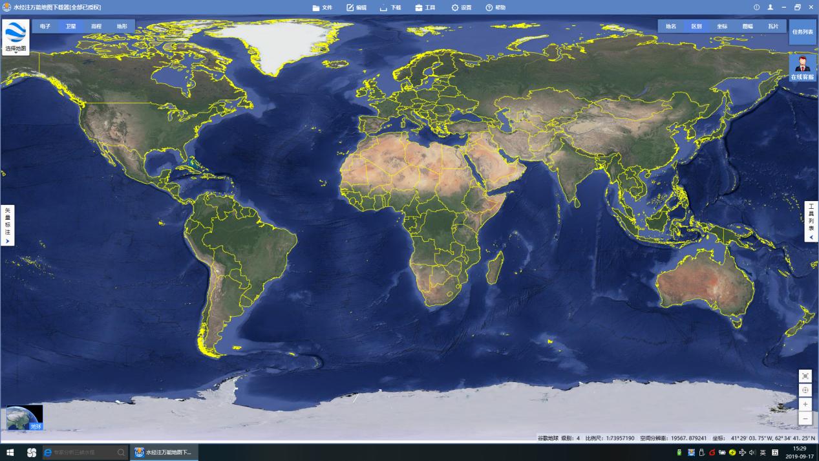This screenshot has height=461, width=819.
Task: Click the taskbar fan-shaped app icon
Action: pyautogui.click(x=32, y=453)
